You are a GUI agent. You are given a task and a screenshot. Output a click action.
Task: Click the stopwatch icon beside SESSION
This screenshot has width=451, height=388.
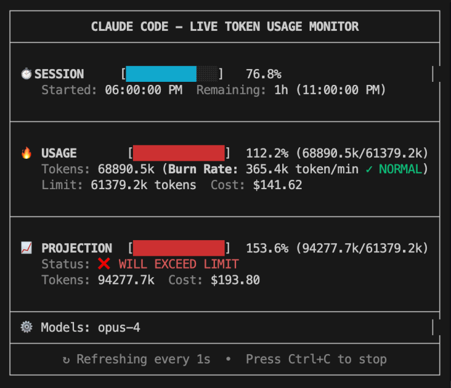tap(26, 73)
